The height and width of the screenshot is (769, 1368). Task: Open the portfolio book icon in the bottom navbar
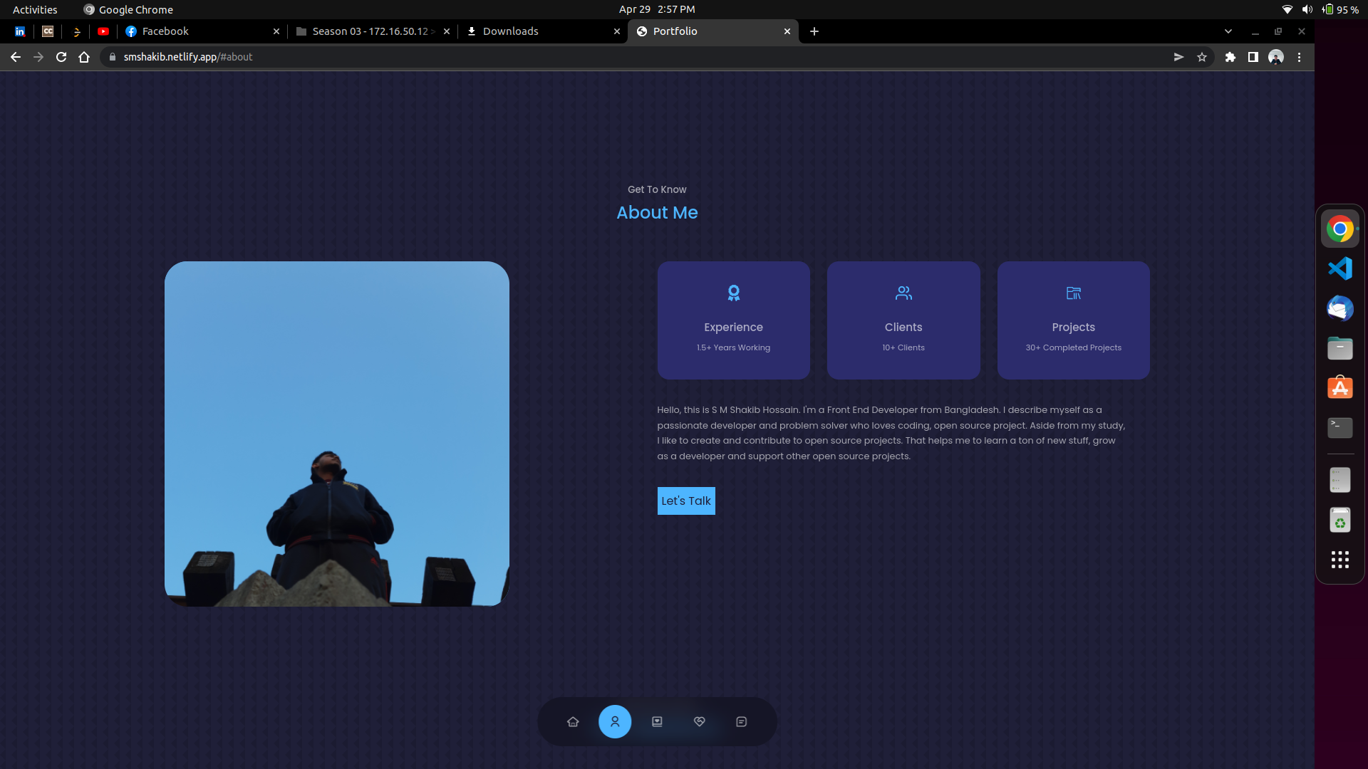(657, 721)
